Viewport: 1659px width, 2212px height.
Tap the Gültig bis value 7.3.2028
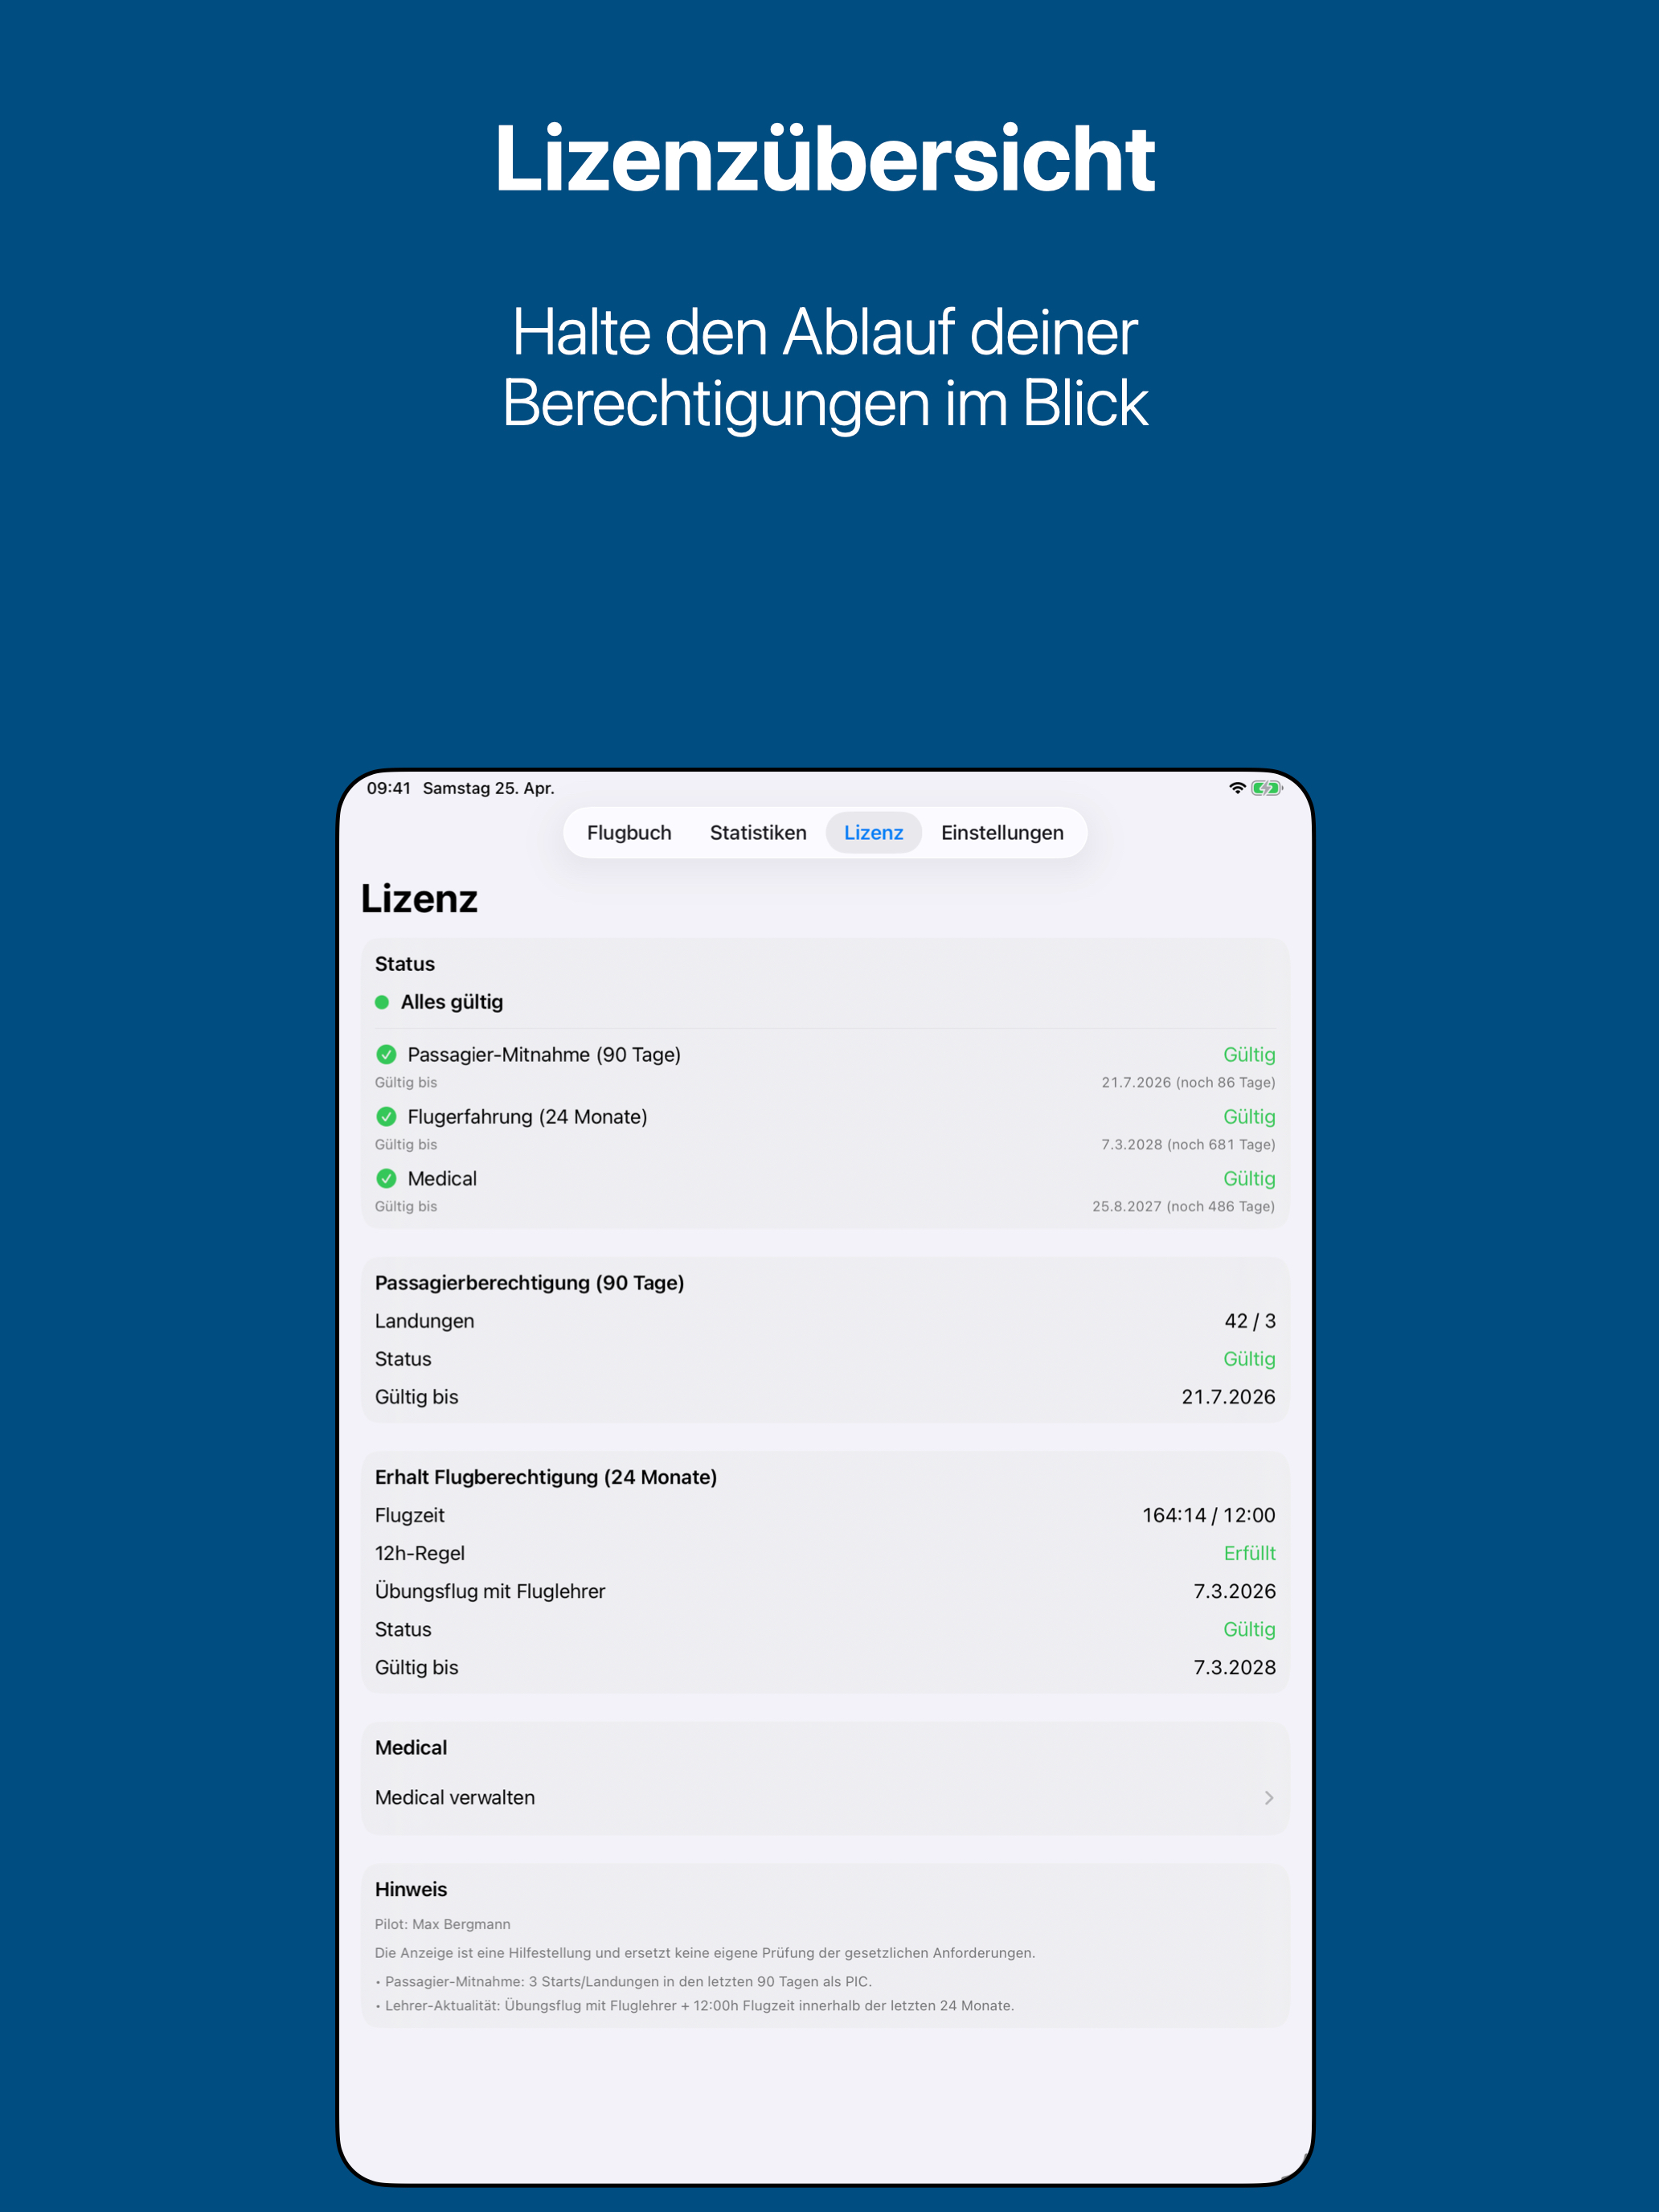click(1234, 1666)
